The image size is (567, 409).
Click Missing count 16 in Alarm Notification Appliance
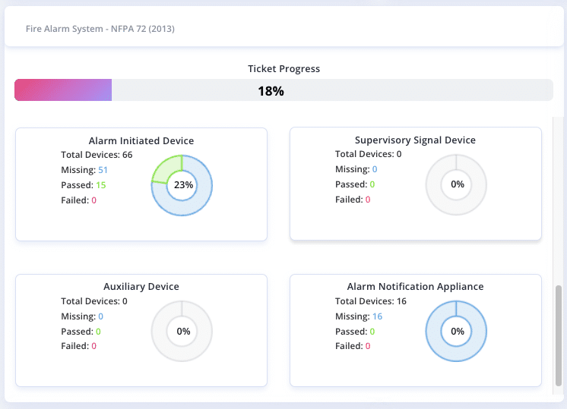point(377,316)
